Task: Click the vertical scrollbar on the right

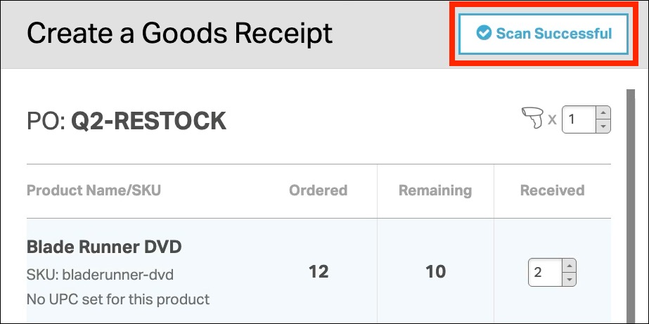Action: 630,204
